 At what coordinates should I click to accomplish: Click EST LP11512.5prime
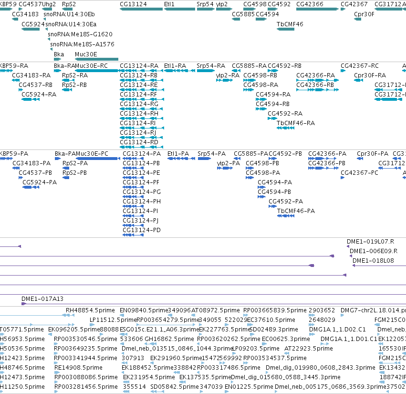(x=92, y=325)
